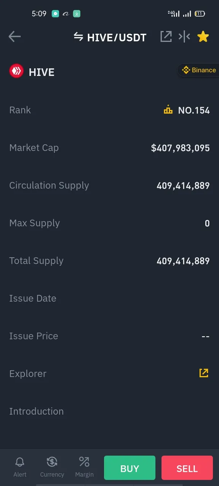219x486 pixels.
Task: Tap the Market Cap value $407,983,095
Action: (x=180, y=148)
